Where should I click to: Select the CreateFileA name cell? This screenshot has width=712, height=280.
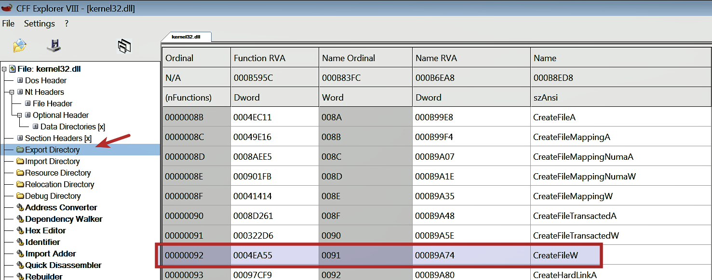(621, 117)
